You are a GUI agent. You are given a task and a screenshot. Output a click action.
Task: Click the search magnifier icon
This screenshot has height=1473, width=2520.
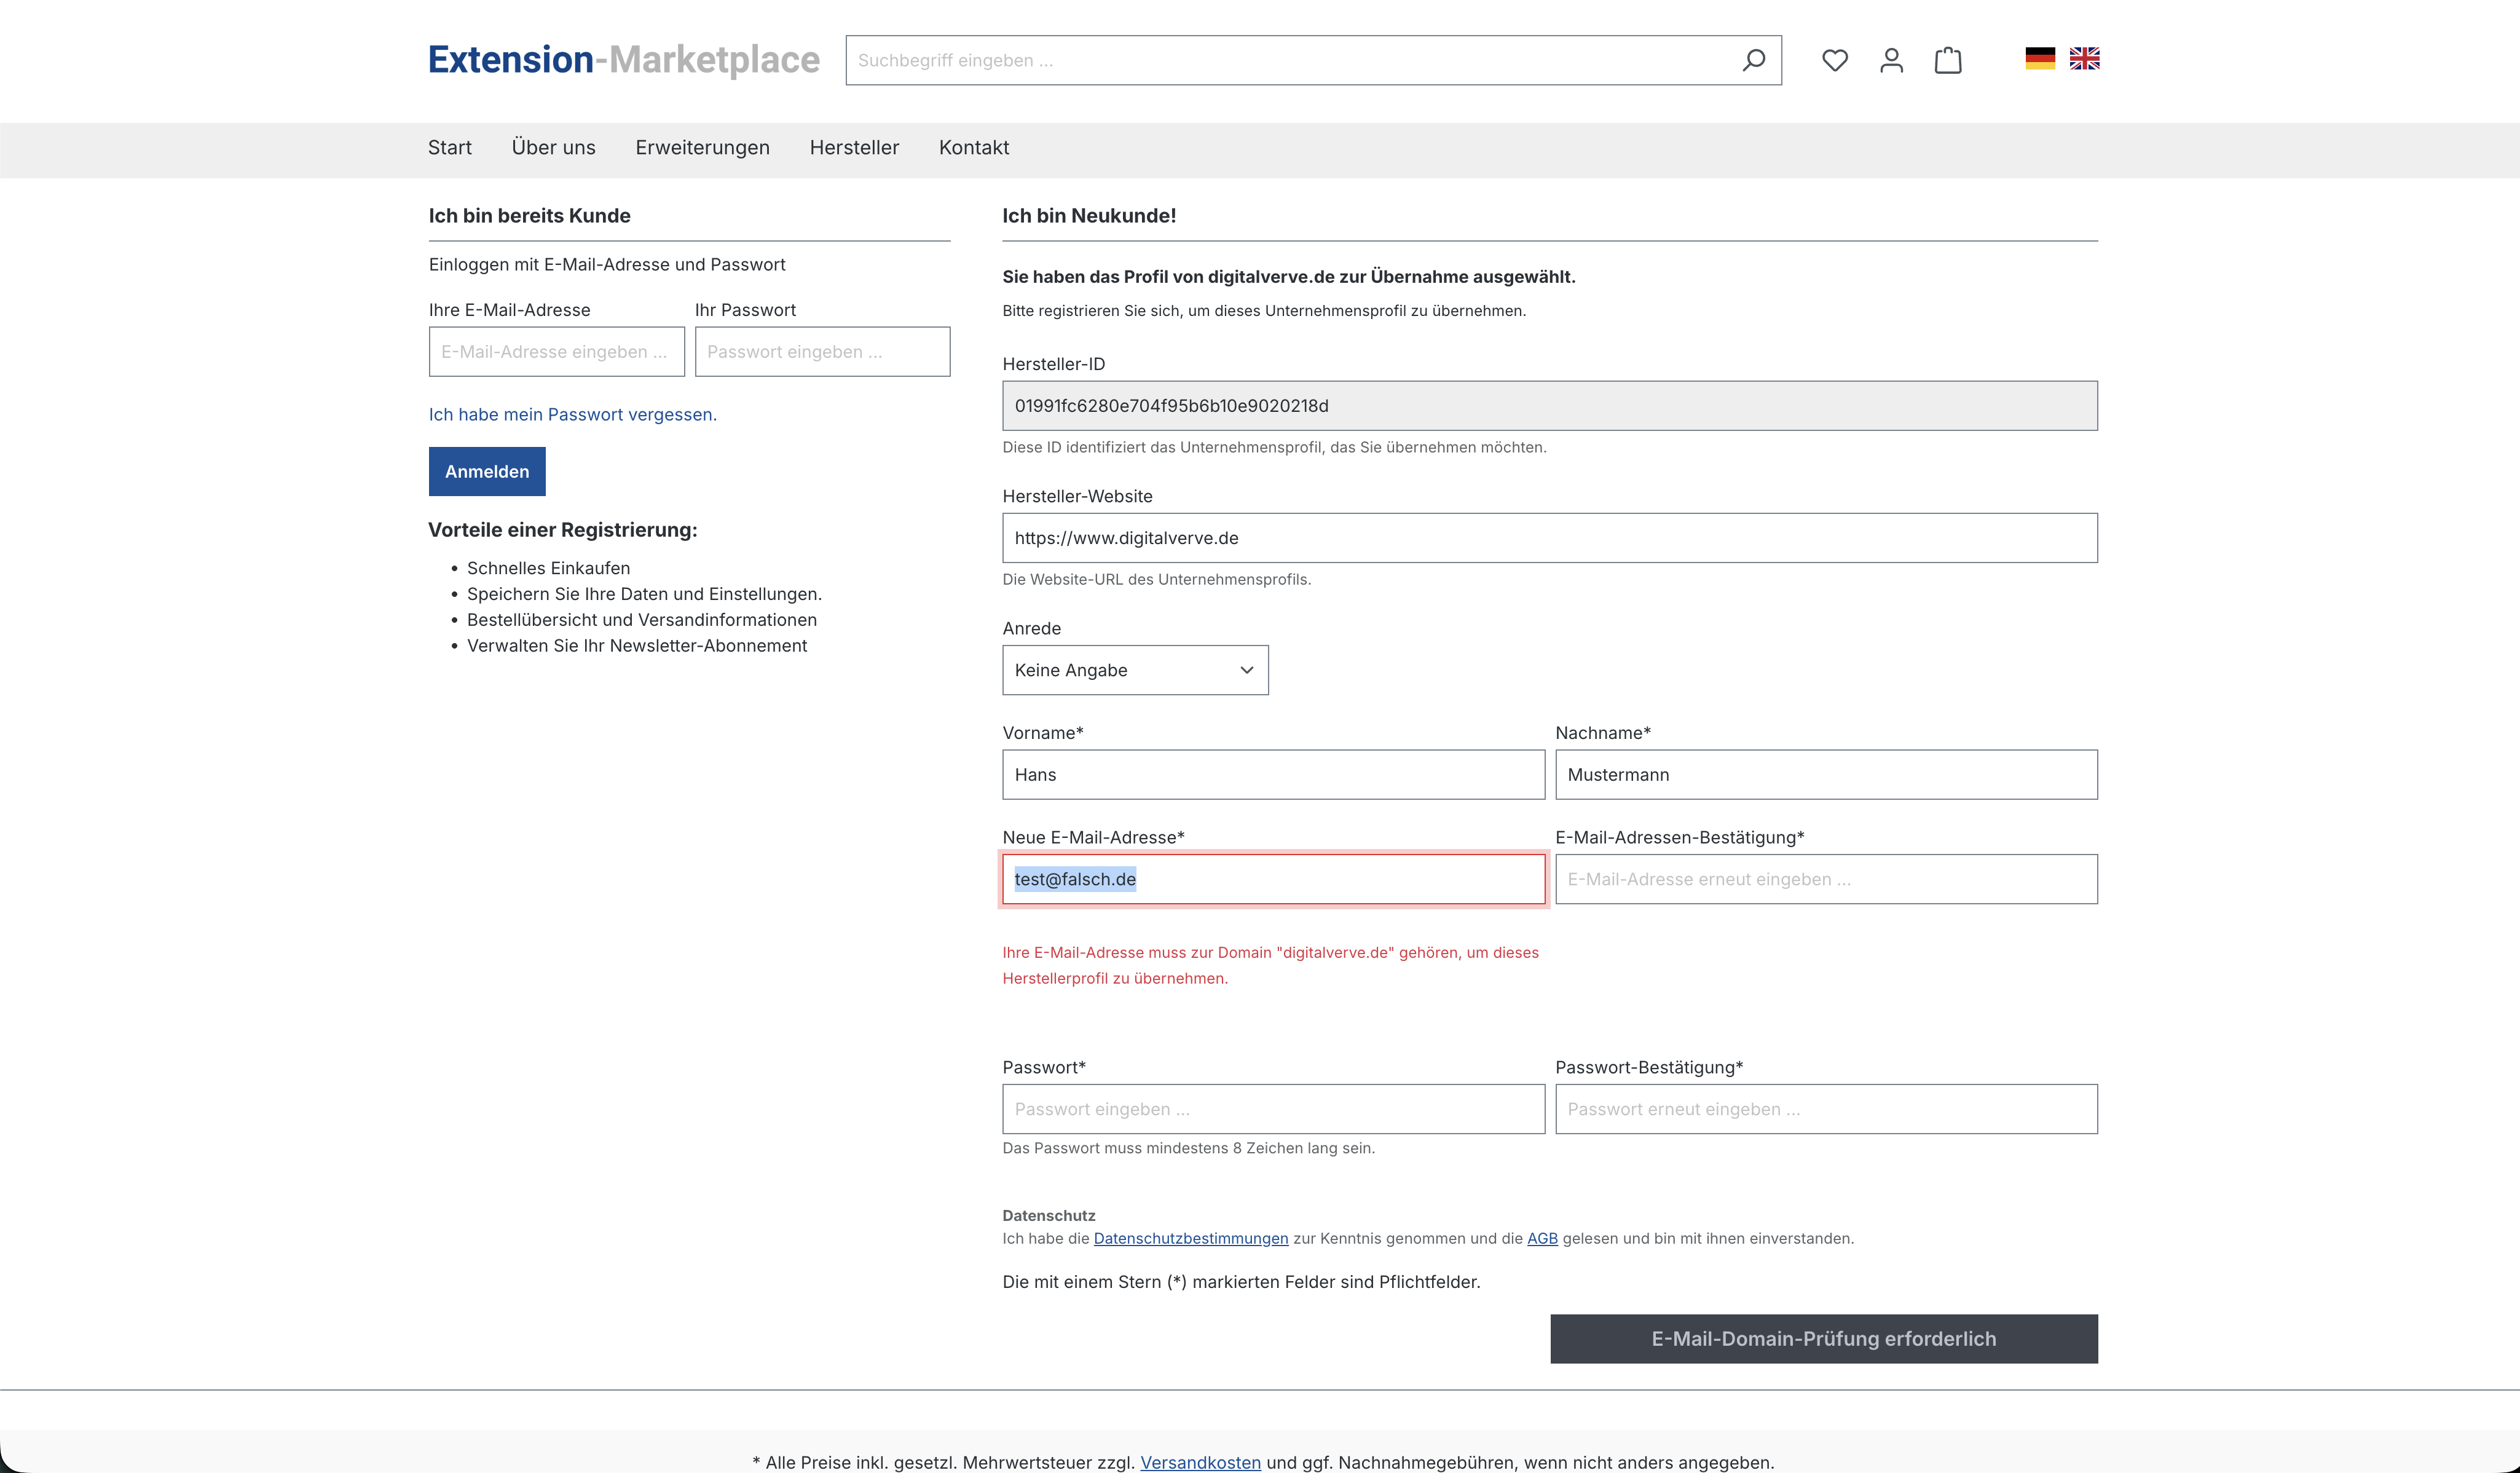pyautogui.click(x=1752, y=60)
